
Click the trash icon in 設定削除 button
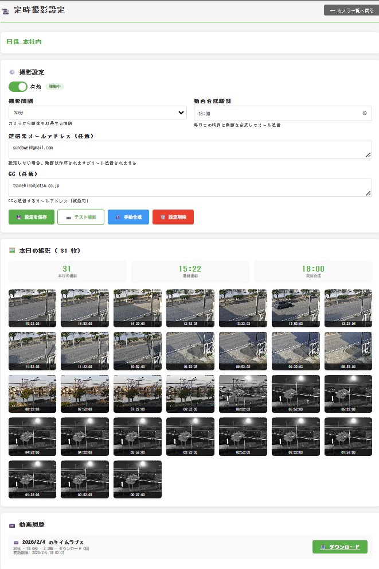(x=163, y=217)
